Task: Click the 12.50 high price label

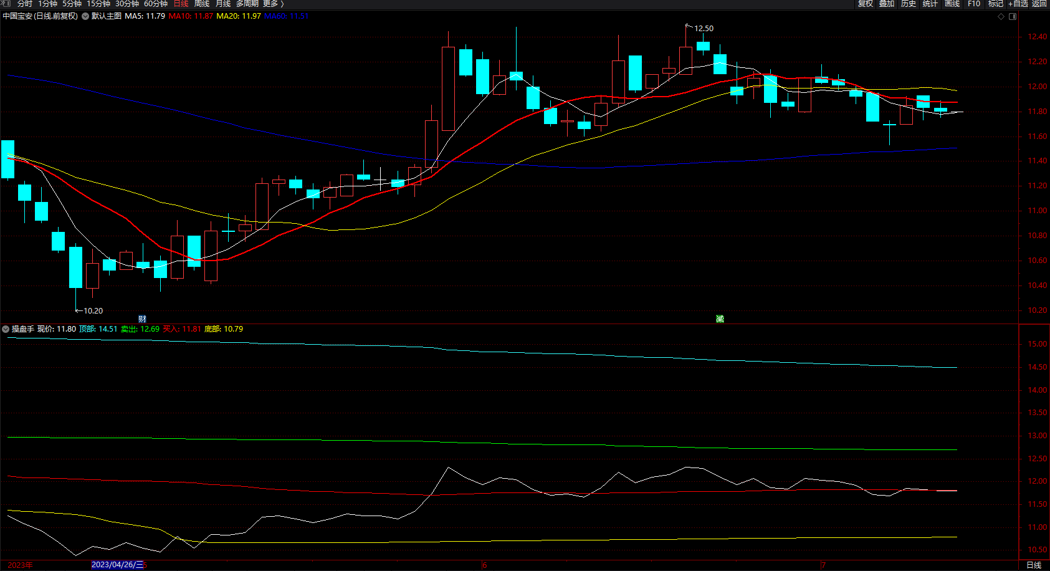Action: pyautogui.click(x=704, y=29)
